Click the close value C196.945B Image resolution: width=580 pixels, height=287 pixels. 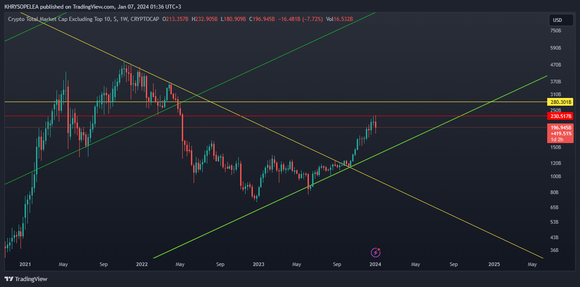[262, 19]
